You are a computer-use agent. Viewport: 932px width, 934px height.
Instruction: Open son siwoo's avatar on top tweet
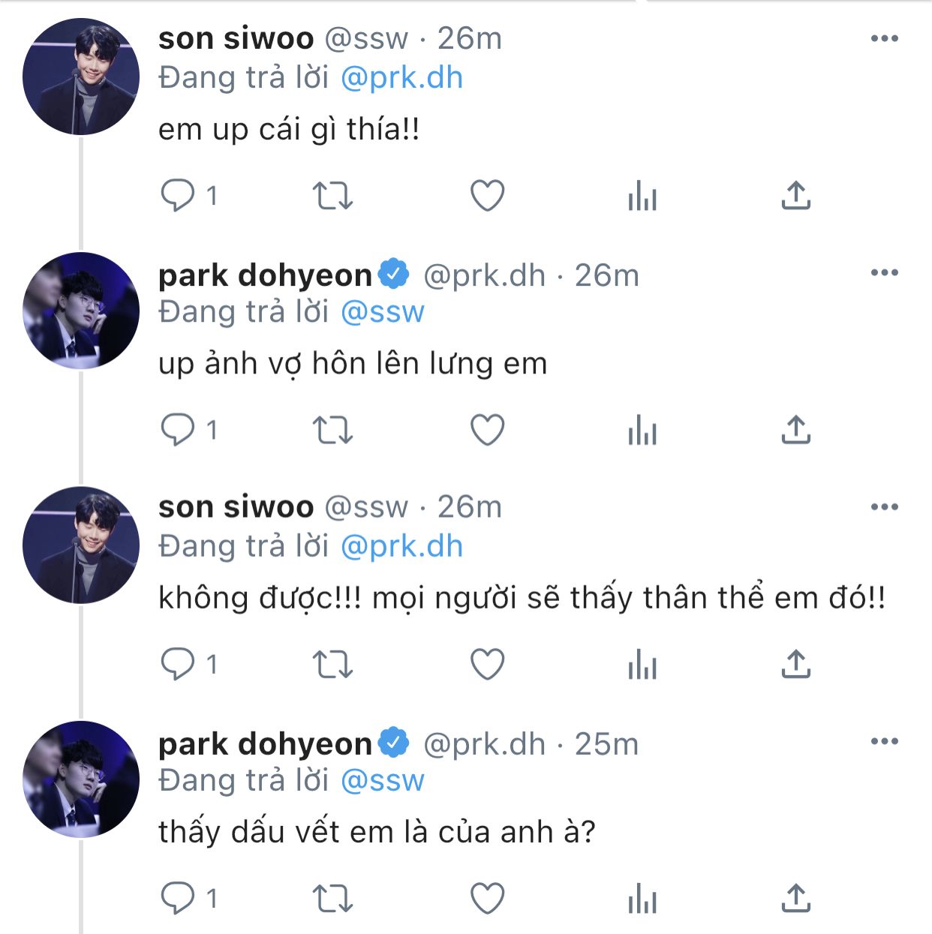pyautogui.click(x=81, y=77)
